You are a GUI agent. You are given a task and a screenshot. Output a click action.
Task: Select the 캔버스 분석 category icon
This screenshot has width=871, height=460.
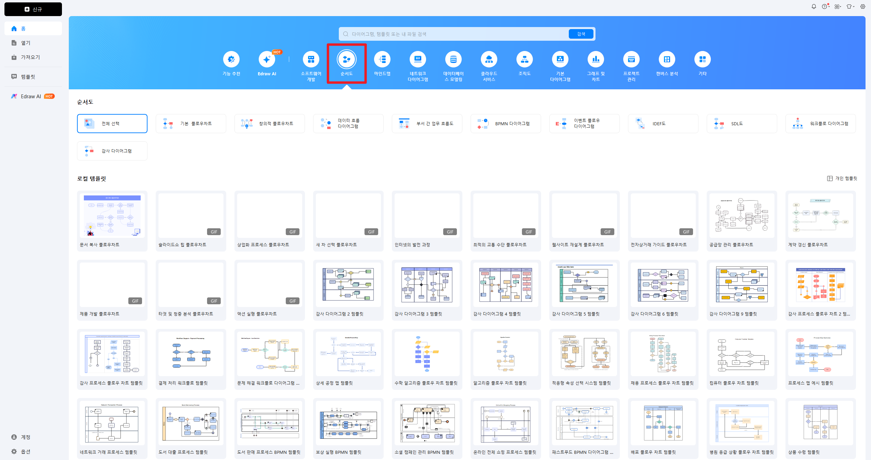tap(667, 60)
